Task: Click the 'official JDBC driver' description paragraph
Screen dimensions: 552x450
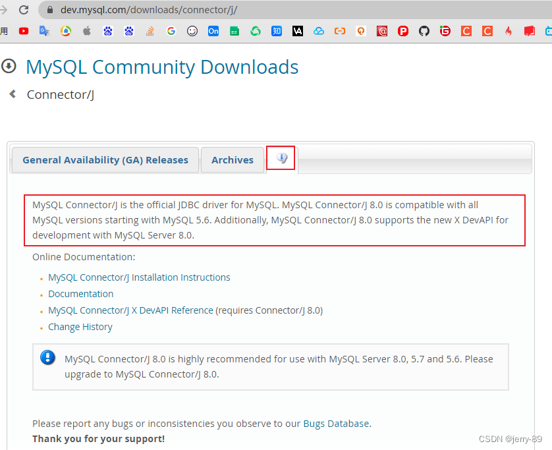Action: point(270,220)
